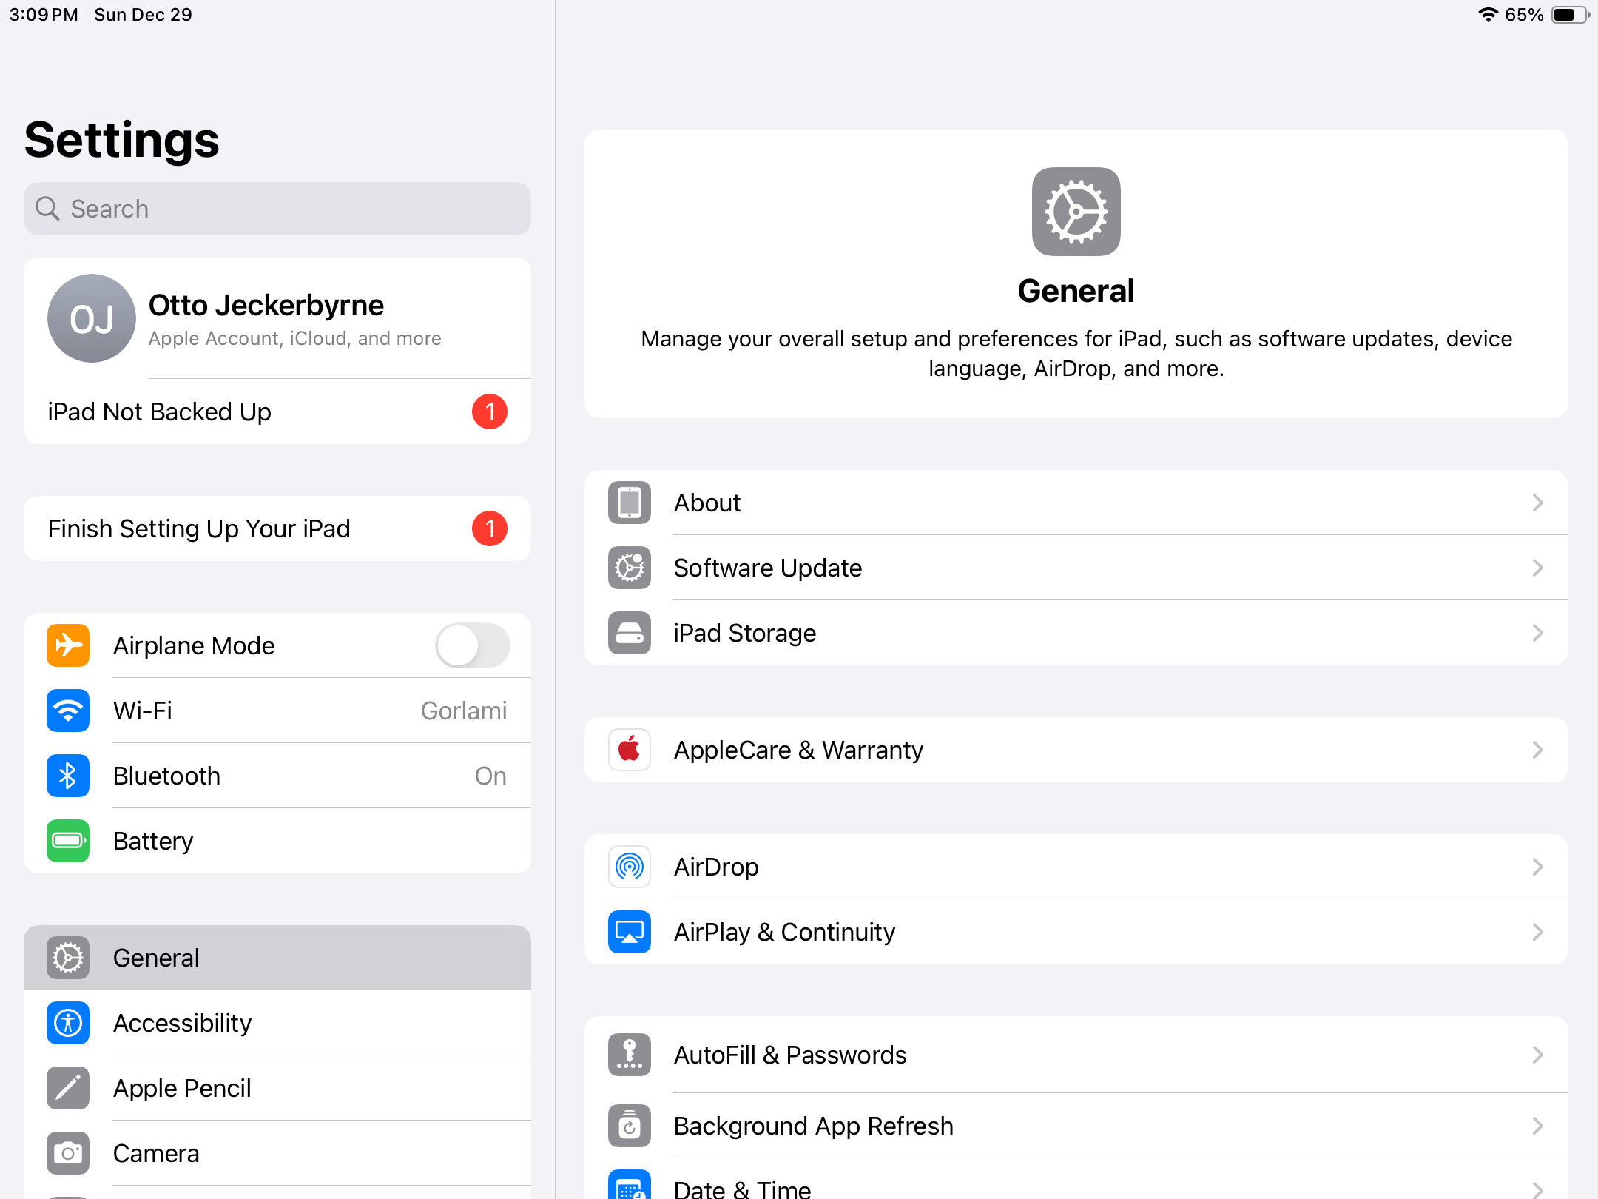Tap the Sun Dec 29 date
The width and height of the screenshot is (1598, 1199).
(143, 15)
